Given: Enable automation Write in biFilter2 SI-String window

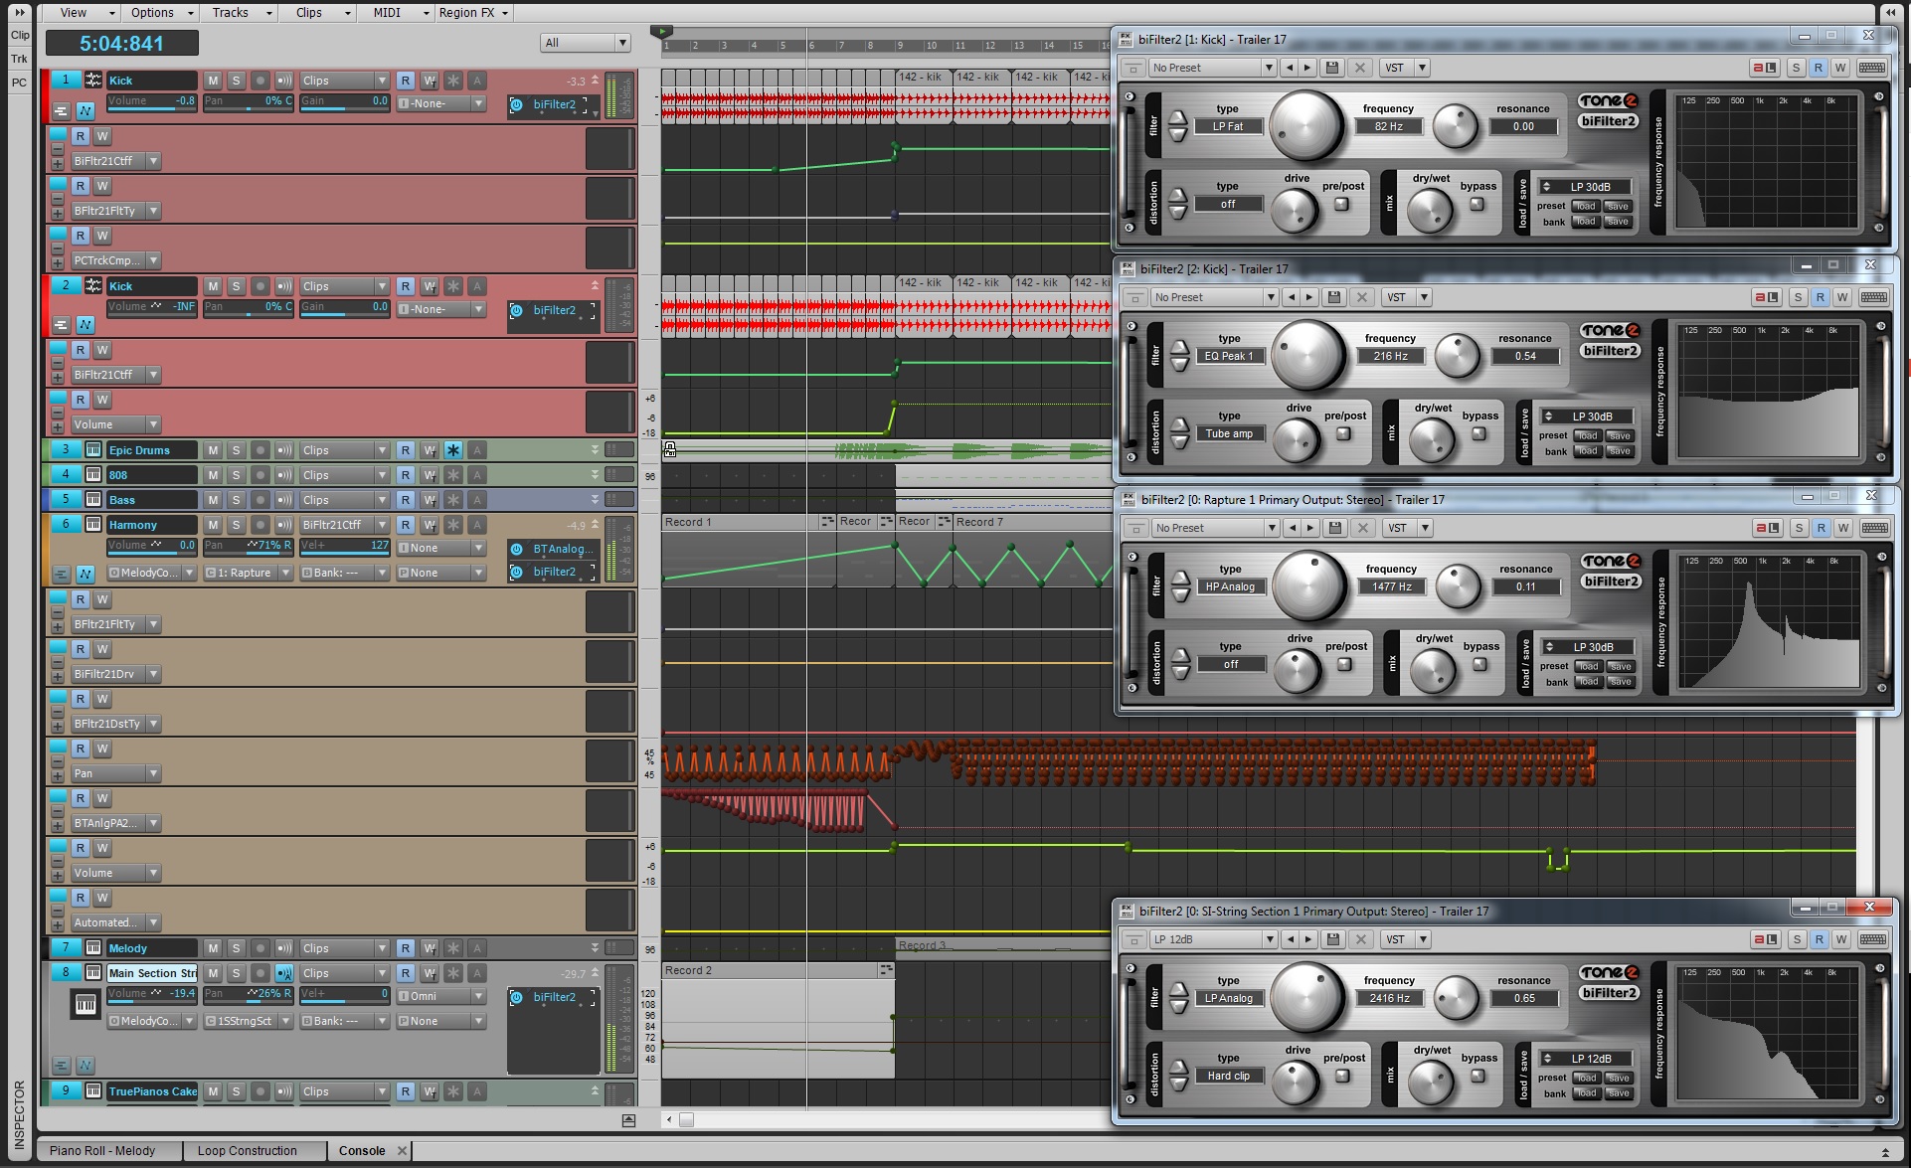Looking at the screenshot, I should pyautogui.click(x=1840, y=939).
